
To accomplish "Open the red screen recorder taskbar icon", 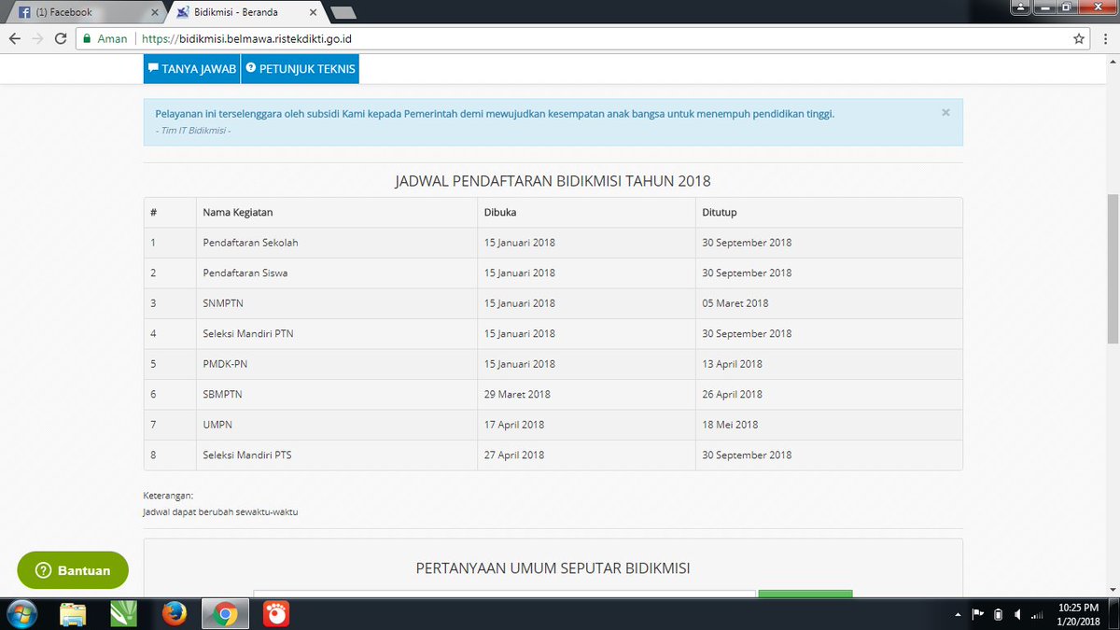I will (274, 614).
